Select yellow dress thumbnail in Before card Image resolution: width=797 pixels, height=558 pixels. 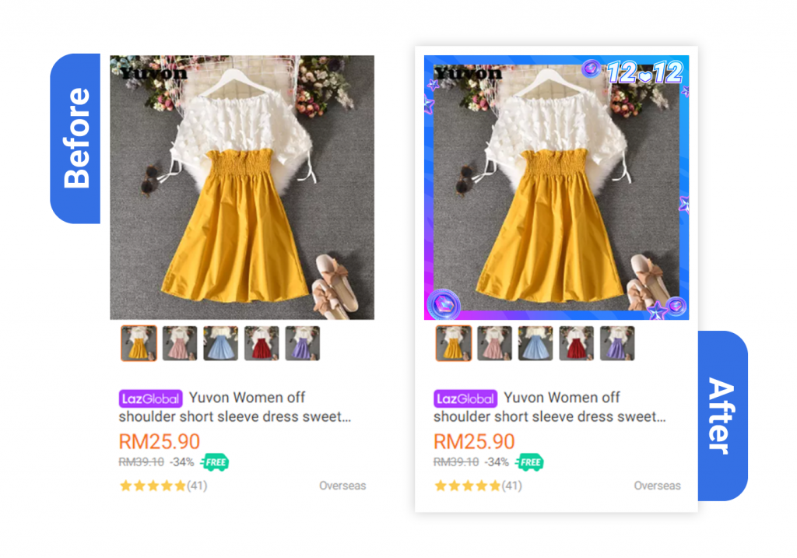pos(139,343)
